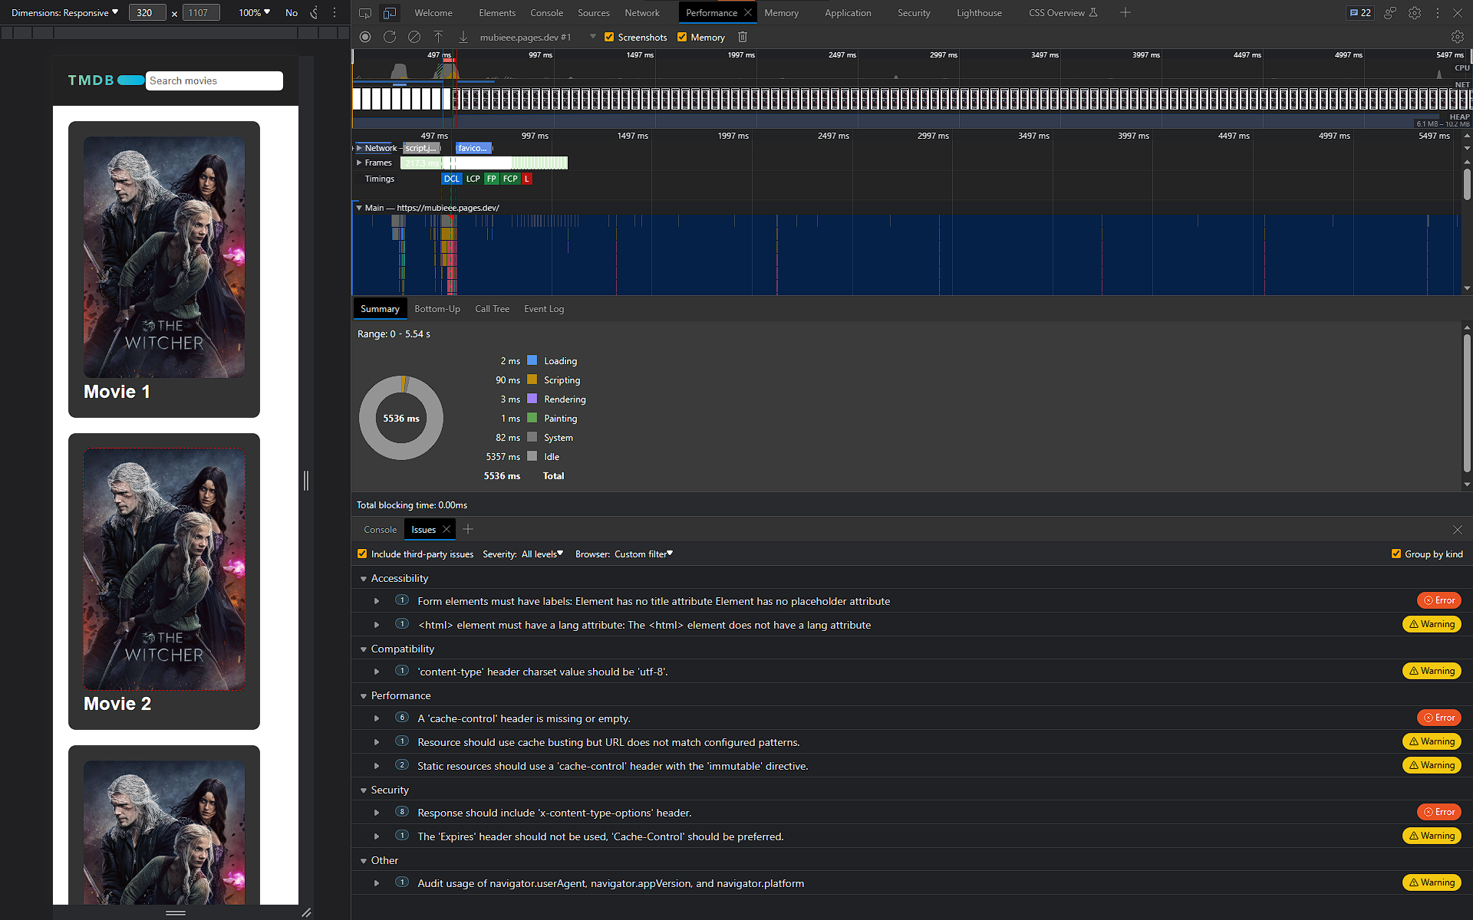Toggle the device emulation icon
Image resolution: width=1473 pixels, height=920 pixels.
tap(390, 13)
